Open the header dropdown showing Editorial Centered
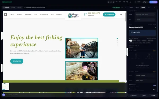The width and height of the screenshot is (159, 99). click(145, 76)
